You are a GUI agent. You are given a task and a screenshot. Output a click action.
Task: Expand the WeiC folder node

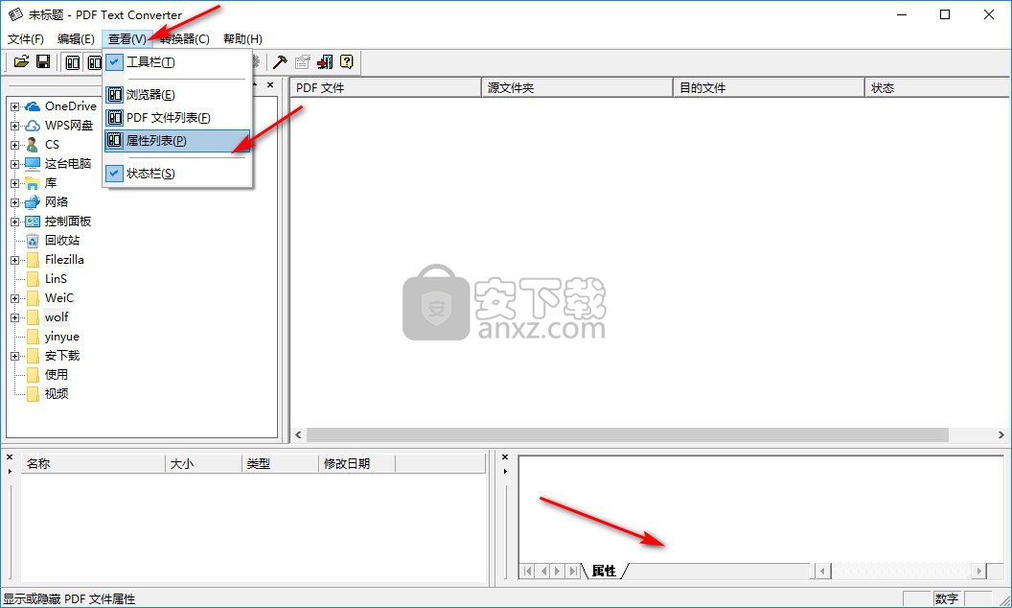[14, 298]
